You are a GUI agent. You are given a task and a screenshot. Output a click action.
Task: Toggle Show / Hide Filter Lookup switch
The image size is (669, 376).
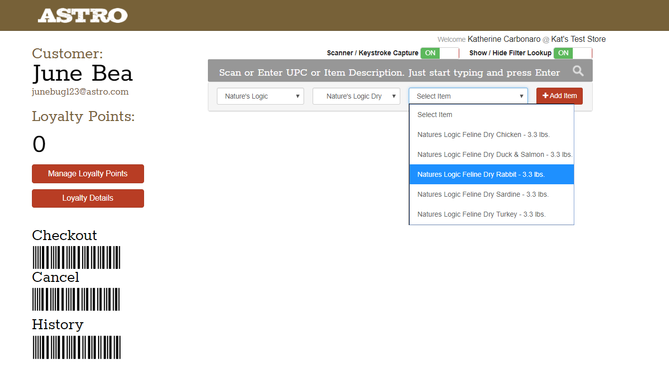573,53
